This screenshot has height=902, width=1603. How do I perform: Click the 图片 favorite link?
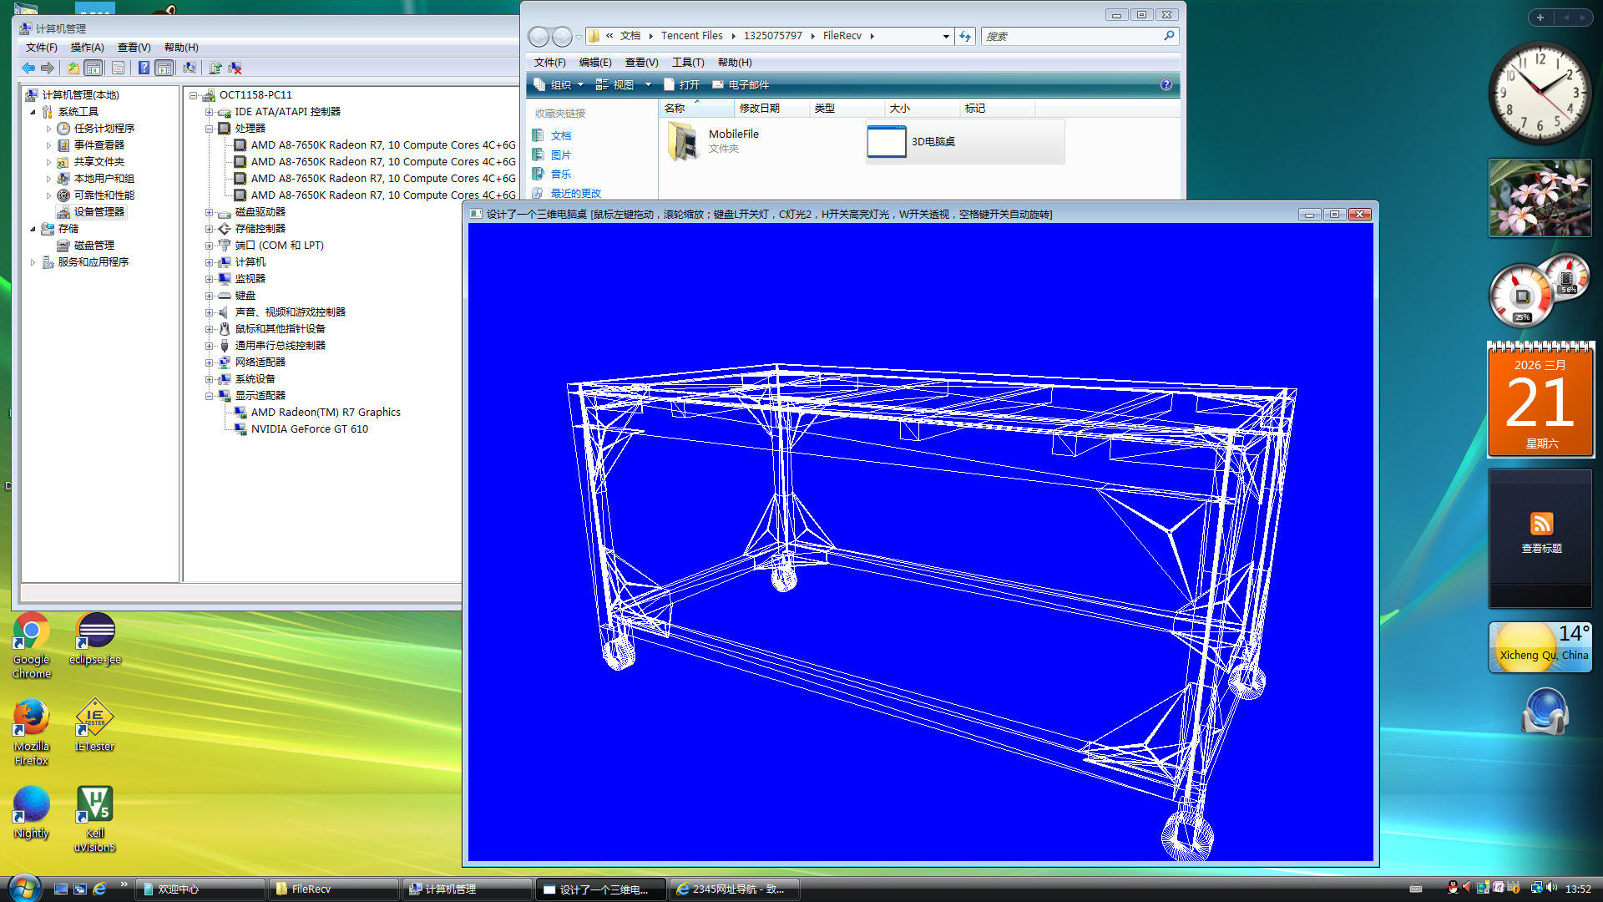click(x=560, y=155)
